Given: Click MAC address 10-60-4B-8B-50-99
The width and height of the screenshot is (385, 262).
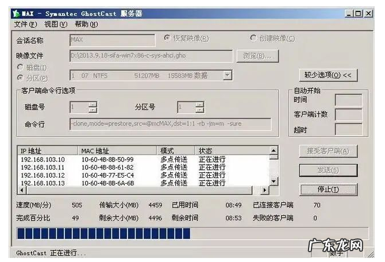Looking at the screenshot, I should tap(107, 159).
